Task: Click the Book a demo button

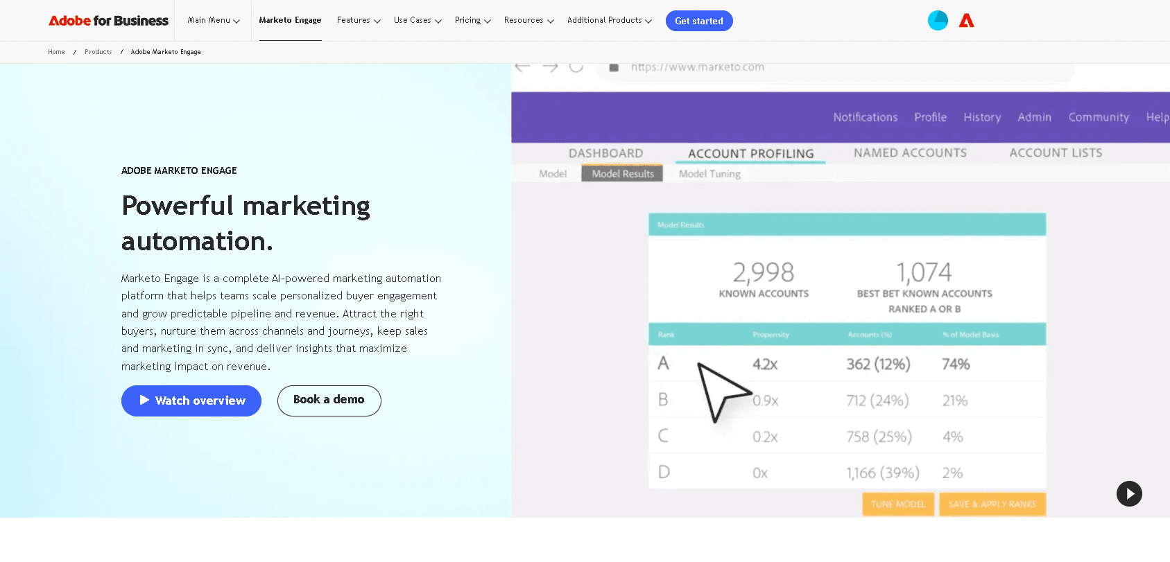Action: point(329,401)
